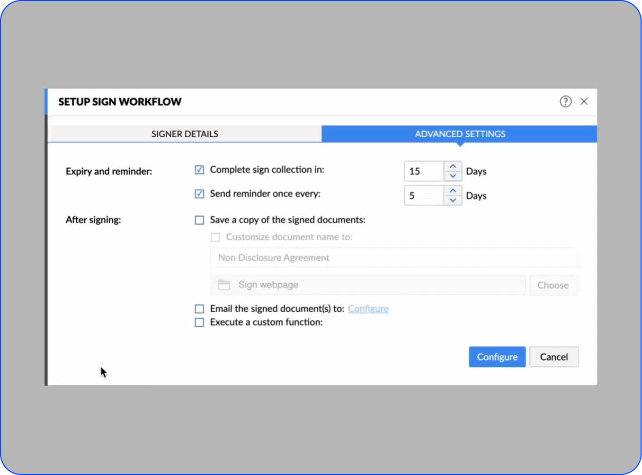The image size is (642, 475).
Task: Decrease sign collection days with down arrow
Action: point(452,176)
